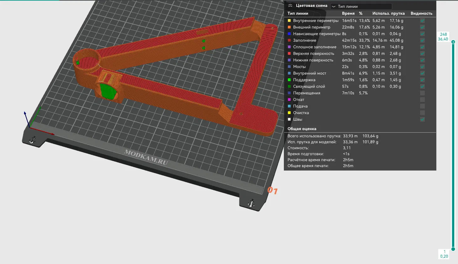The image size is (458, 264).
Task: Hide the Мосты line type
Action: (x=423, y=67)
